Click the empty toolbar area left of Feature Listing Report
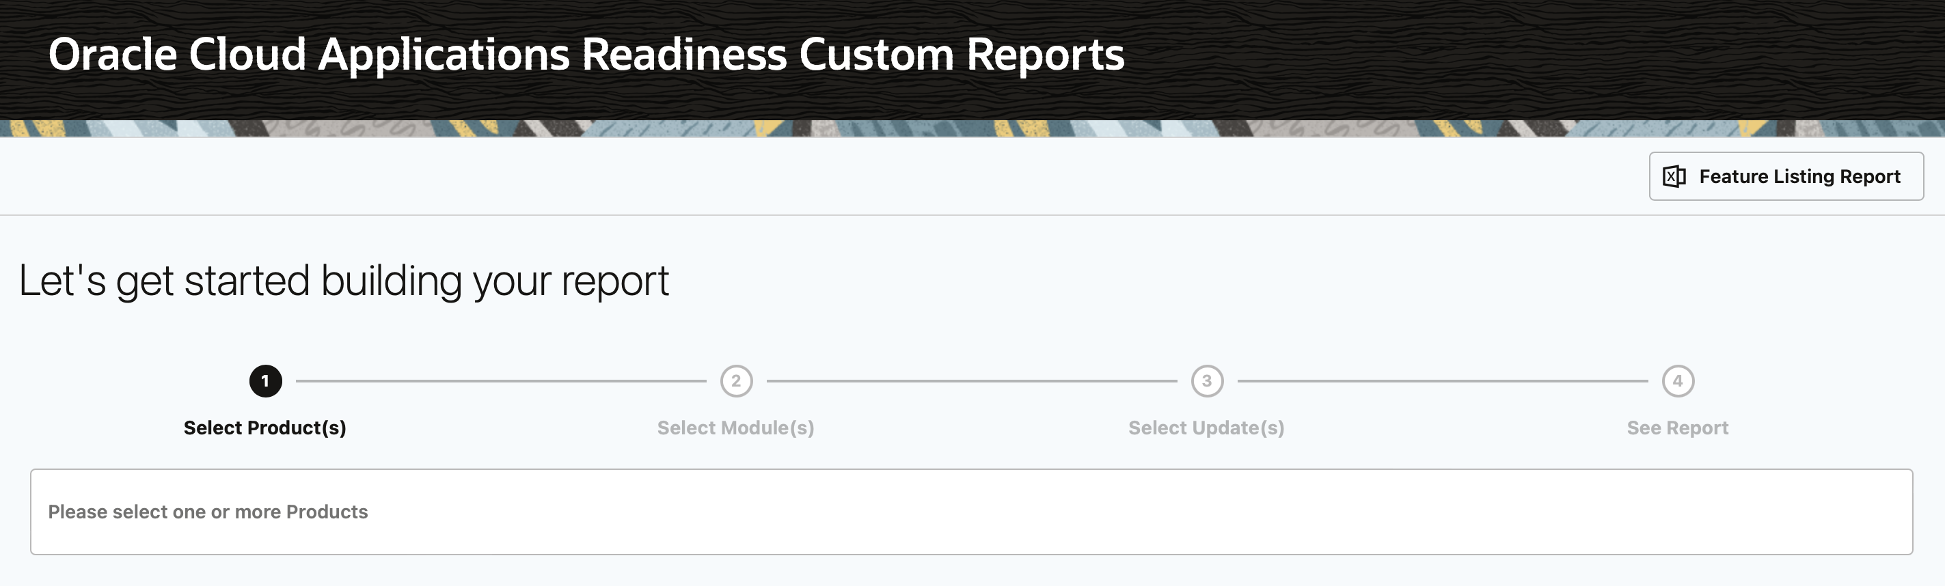The image size is (1945, 586). 830,176
